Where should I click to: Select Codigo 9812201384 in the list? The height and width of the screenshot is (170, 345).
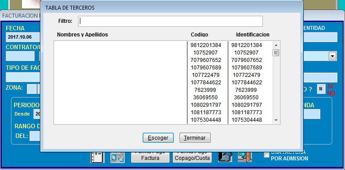(x=206, y=45)
